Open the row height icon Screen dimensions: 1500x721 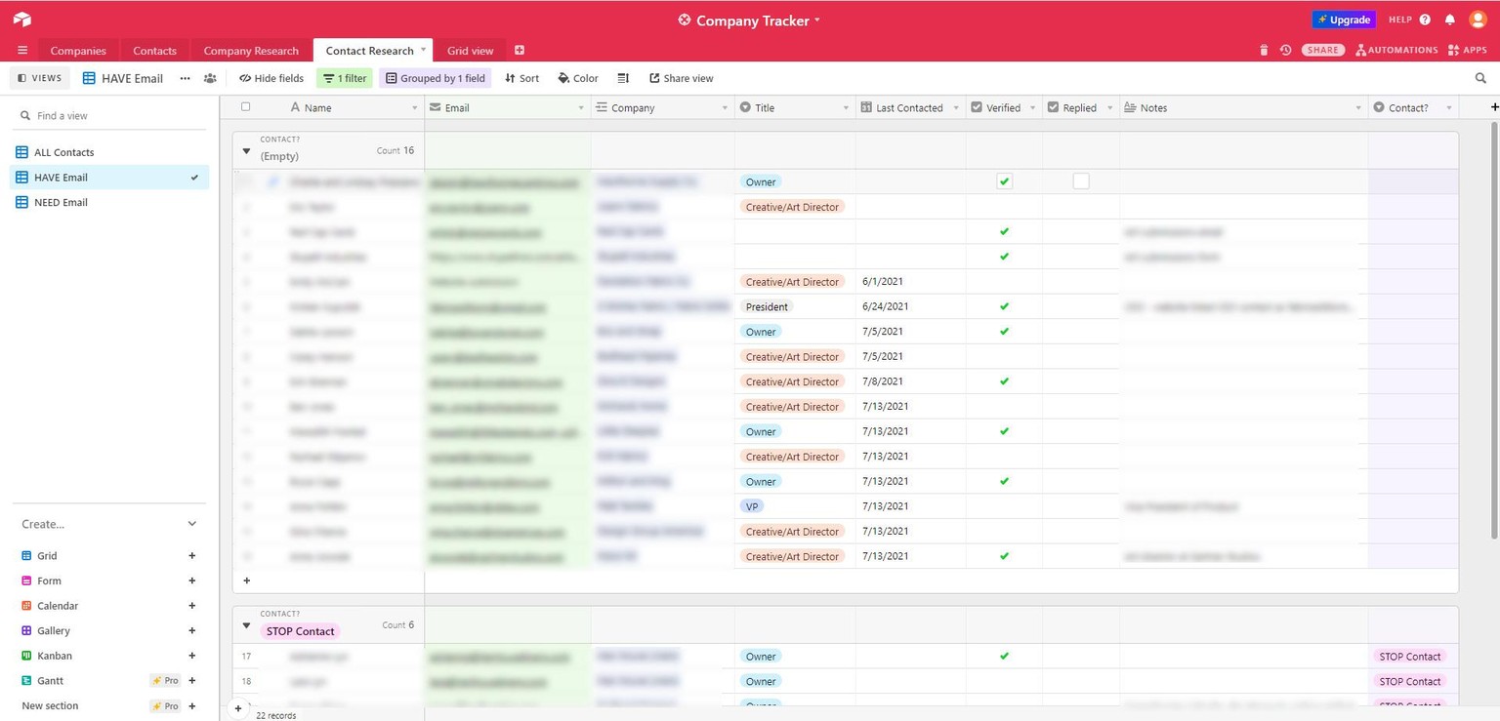(623, 78)
